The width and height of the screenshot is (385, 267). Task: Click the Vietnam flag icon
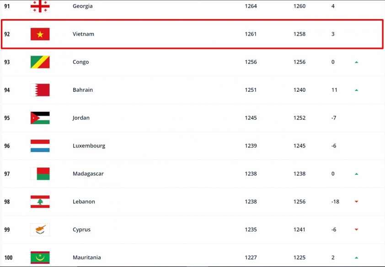click(x=40, y=34)
